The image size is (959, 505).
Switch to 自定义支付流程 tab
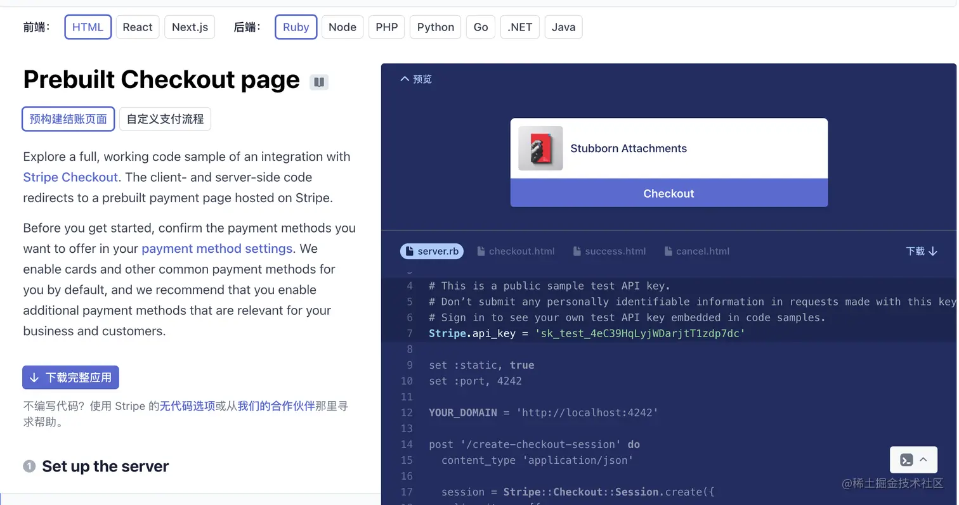165,119
